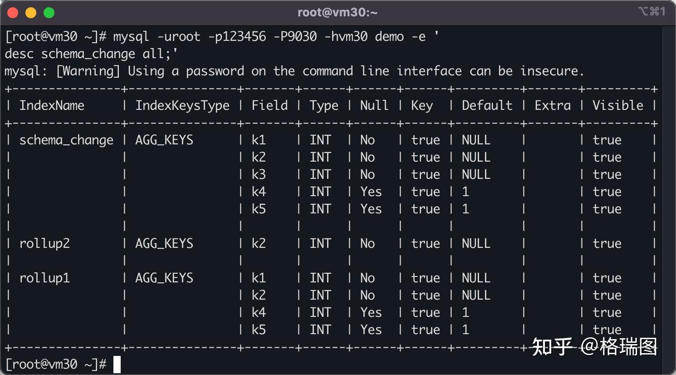Click the Visible column header
676x375 pixels.
[618, 106]
